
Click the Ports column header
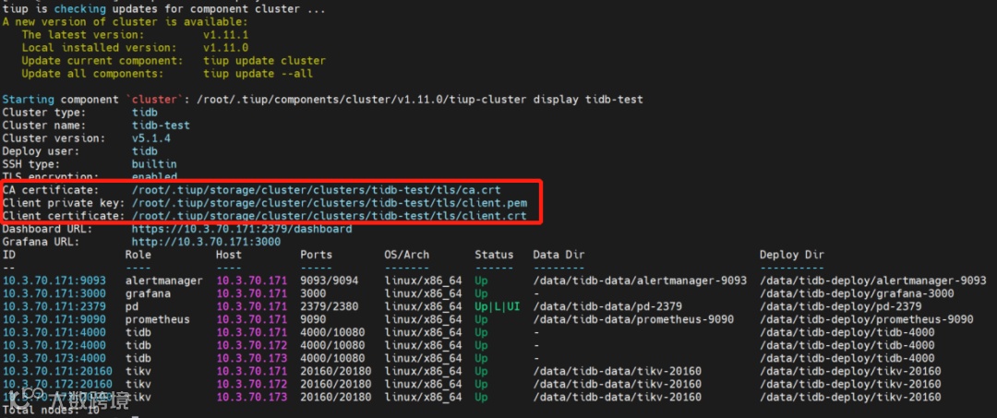(x=316, y=255)
